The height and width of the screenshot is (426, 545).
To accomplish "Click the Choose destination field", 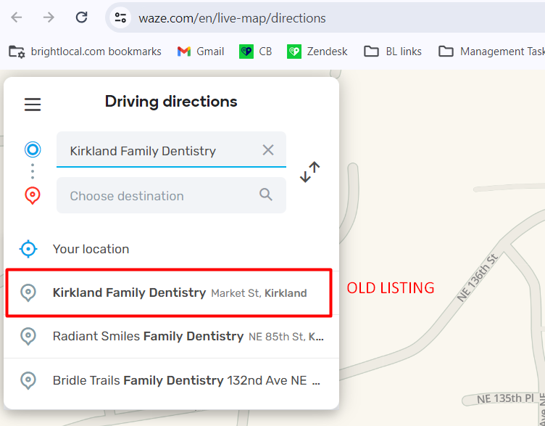I will click(171, 195).
